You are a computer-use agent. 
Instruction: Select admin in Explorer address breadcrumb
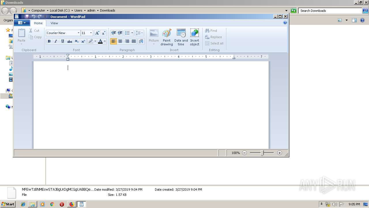pos(91,10)
